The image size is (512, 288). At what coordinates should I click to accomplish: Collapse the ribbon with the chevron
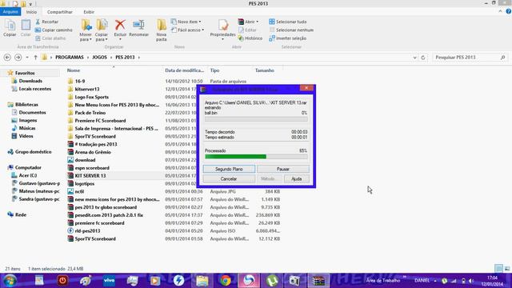click(x=500, y=11)
